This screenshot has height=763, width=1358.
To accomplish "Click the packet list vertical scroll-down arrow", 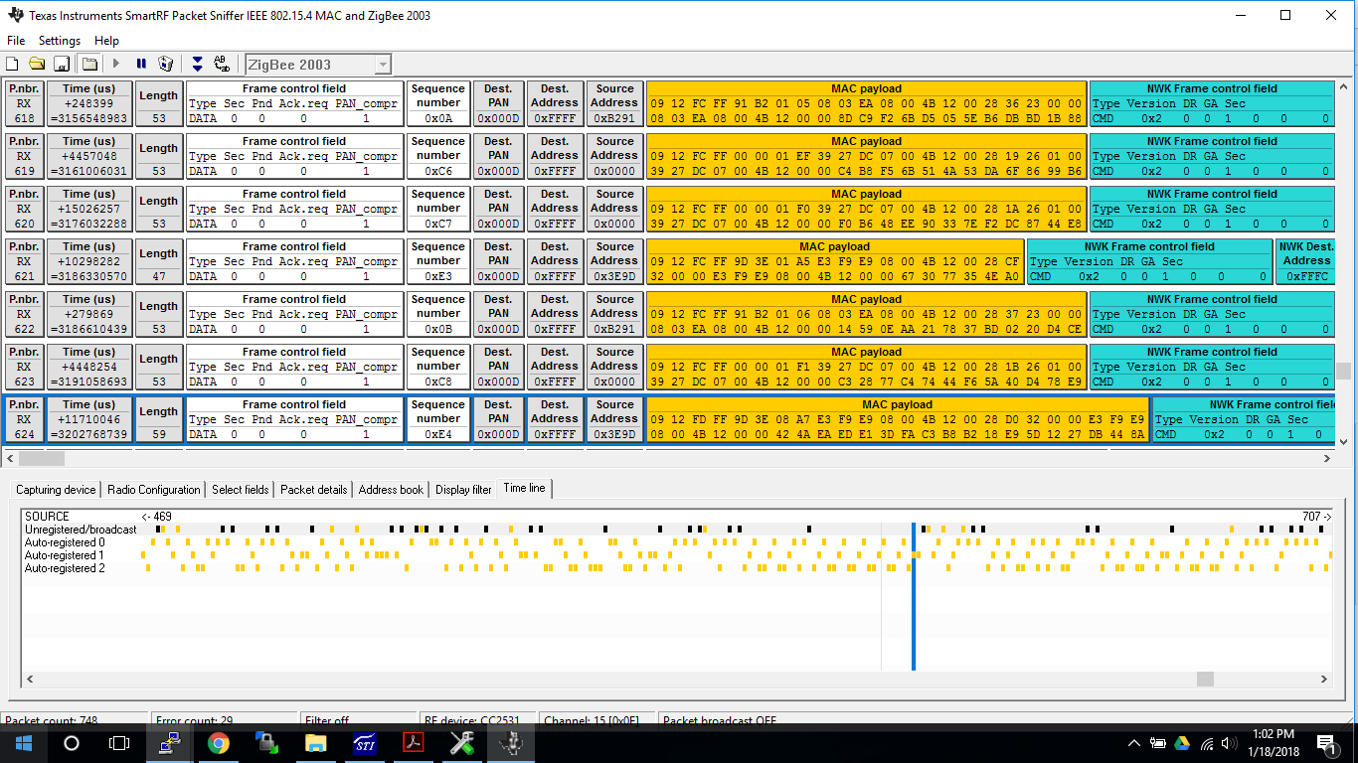I will [1343, 442].
